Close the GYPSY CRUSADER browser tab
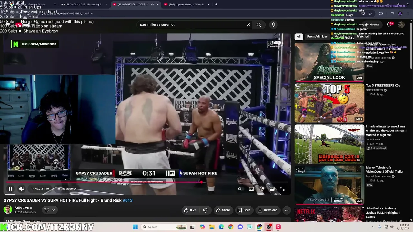The height and width of the screenshot is (232, 413). coord(157,5)
